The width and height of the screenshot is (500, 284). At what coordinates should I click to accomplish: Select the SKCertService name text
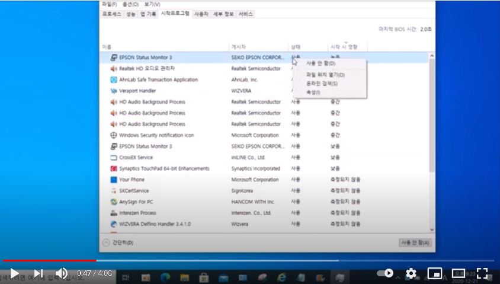[134, 191]
